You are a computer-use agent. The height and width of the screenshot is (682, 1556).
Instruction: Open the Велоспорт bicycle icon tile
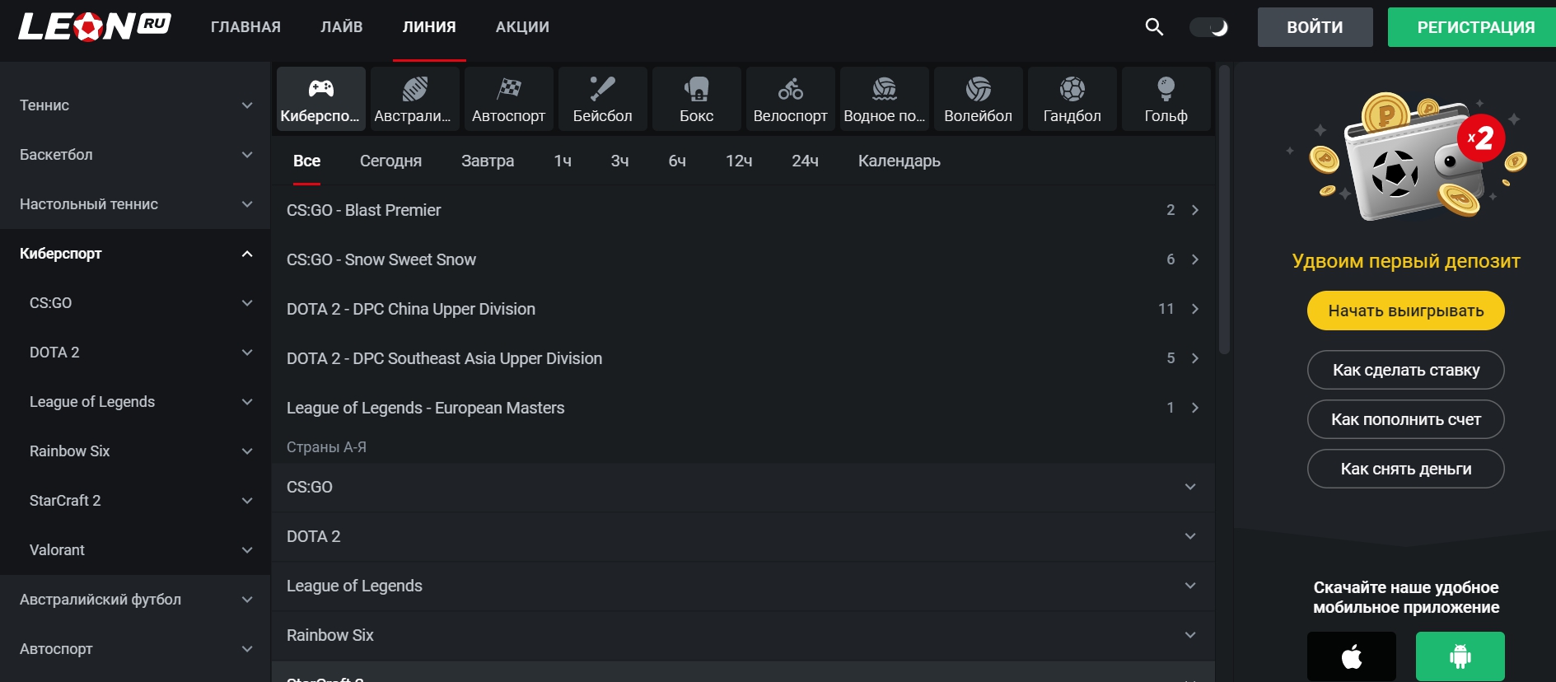[791, 99]
